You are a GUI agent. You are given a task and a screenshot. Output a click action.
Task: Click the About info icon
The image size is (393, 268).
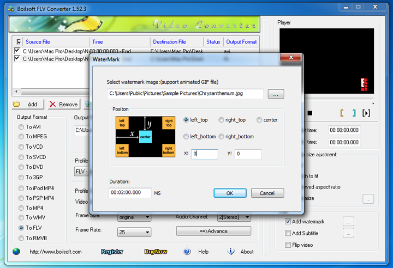[x=231, y=251]
